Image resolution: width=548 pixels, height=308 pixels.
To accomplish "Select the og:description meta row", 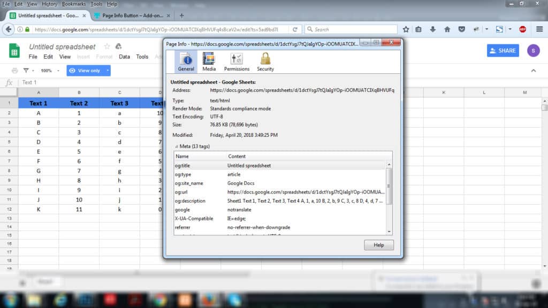I will [x=279, y=201].
